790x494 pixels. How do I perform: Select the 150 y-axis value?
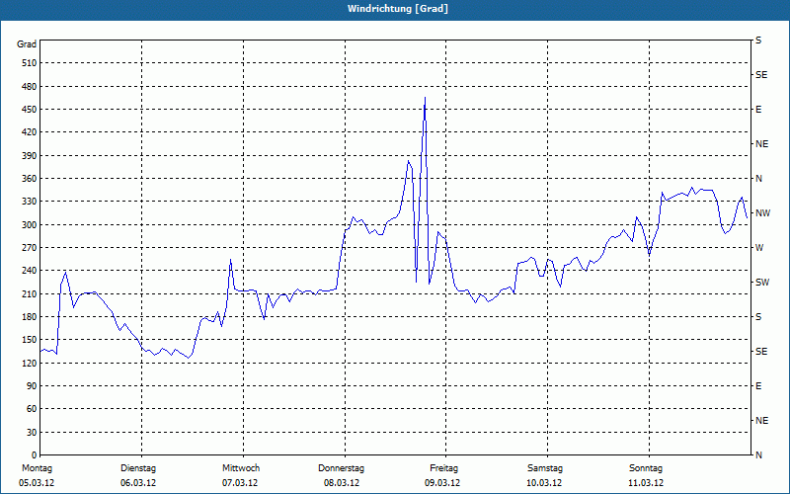tap(30, 340)
